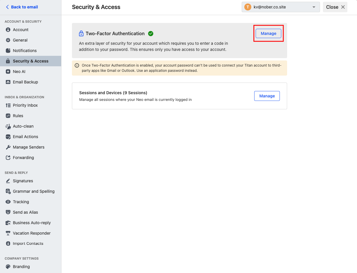Click the Email Backup cloud icon
This screenshot has height=273, width=357.
[8, 82]
